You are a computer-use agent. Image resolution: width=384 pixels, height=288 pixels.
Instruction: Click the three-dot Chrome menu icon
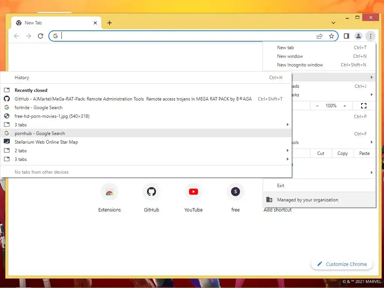point(370,36)
